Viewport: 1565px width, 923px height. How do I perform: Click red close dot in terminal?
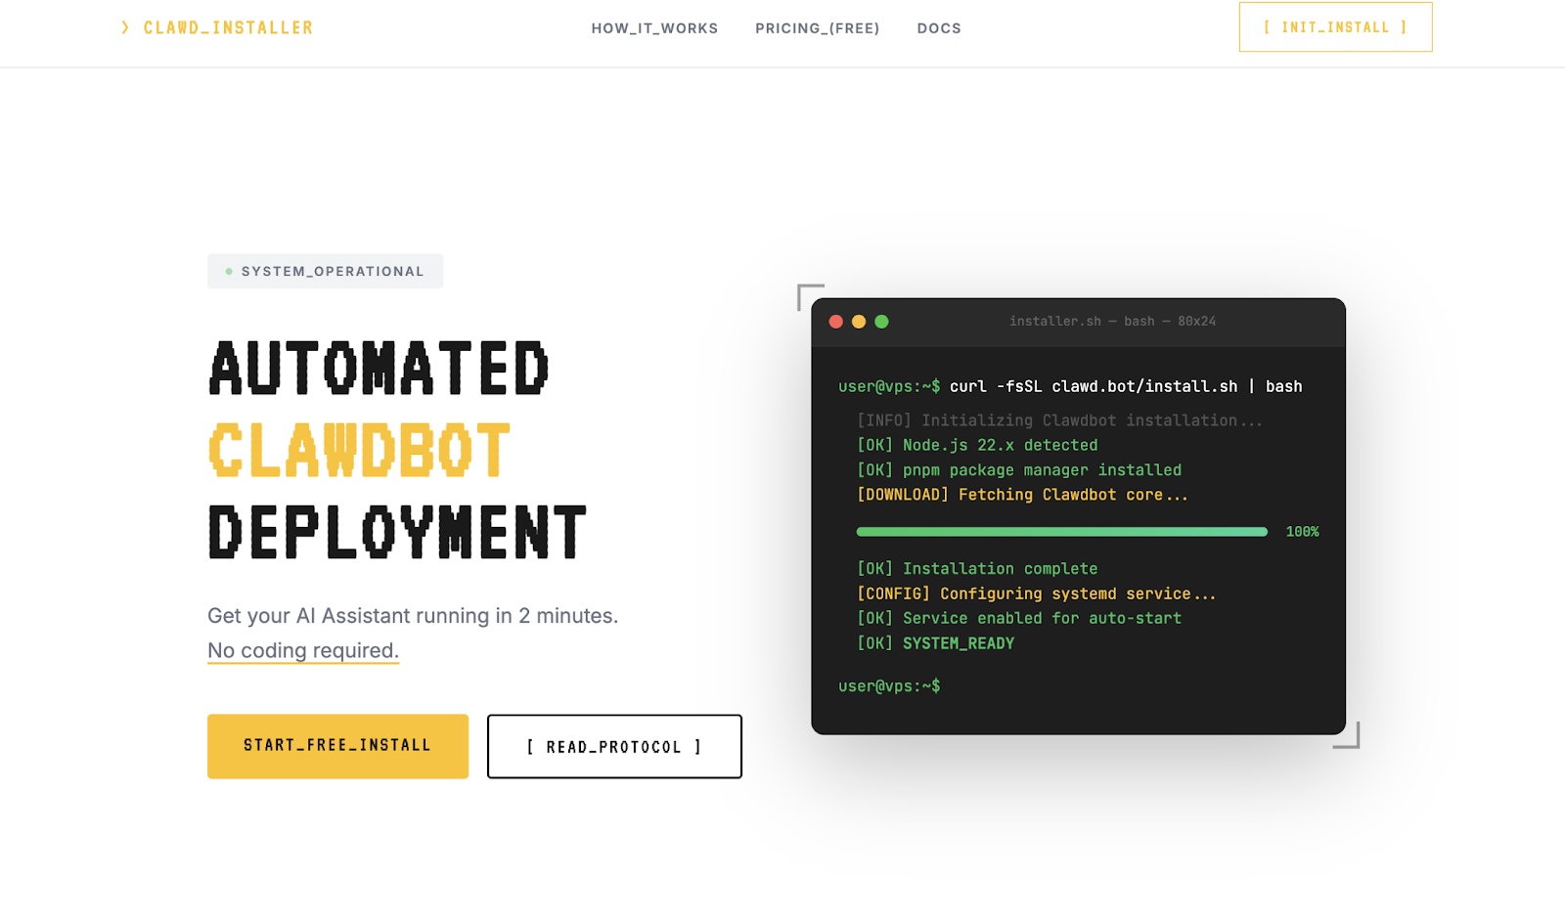point(835,322)
